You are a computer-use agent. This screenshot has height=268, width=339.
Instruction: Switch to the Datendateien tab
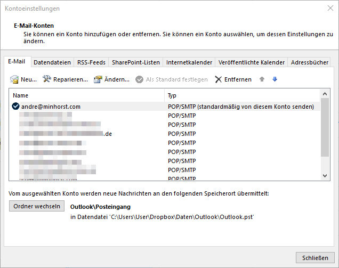point(52,62)
